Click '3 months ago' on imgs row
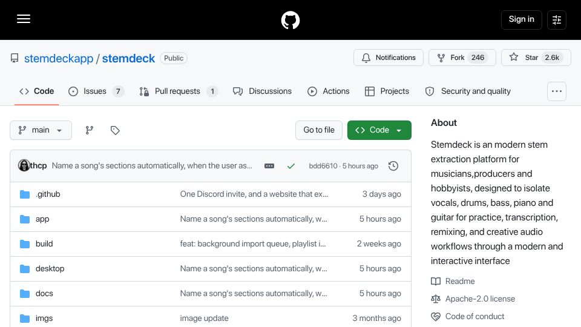Viewport: 581px width, 327px height. point(376,319)
